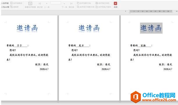This screenshot has height=105, width=178.
Task: Click 校长: 海龙 signature on second page
Action: [x=104, y=64]
